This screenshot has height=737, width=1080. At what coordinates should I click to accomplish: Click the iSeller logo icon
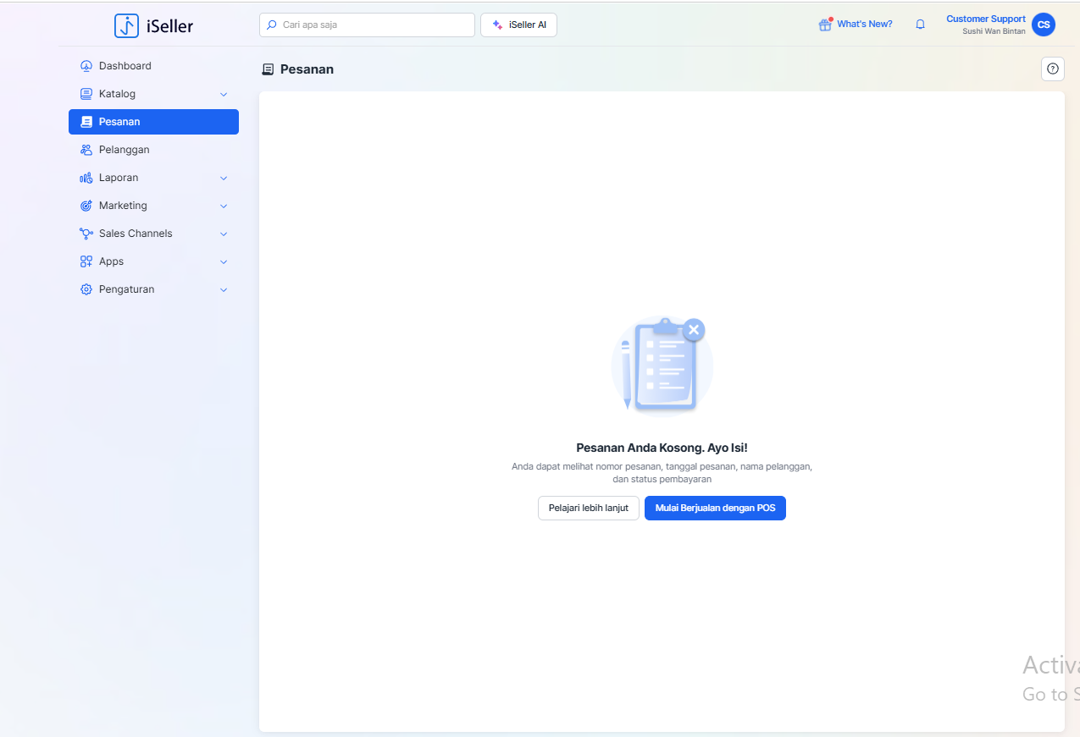(126, 25)
